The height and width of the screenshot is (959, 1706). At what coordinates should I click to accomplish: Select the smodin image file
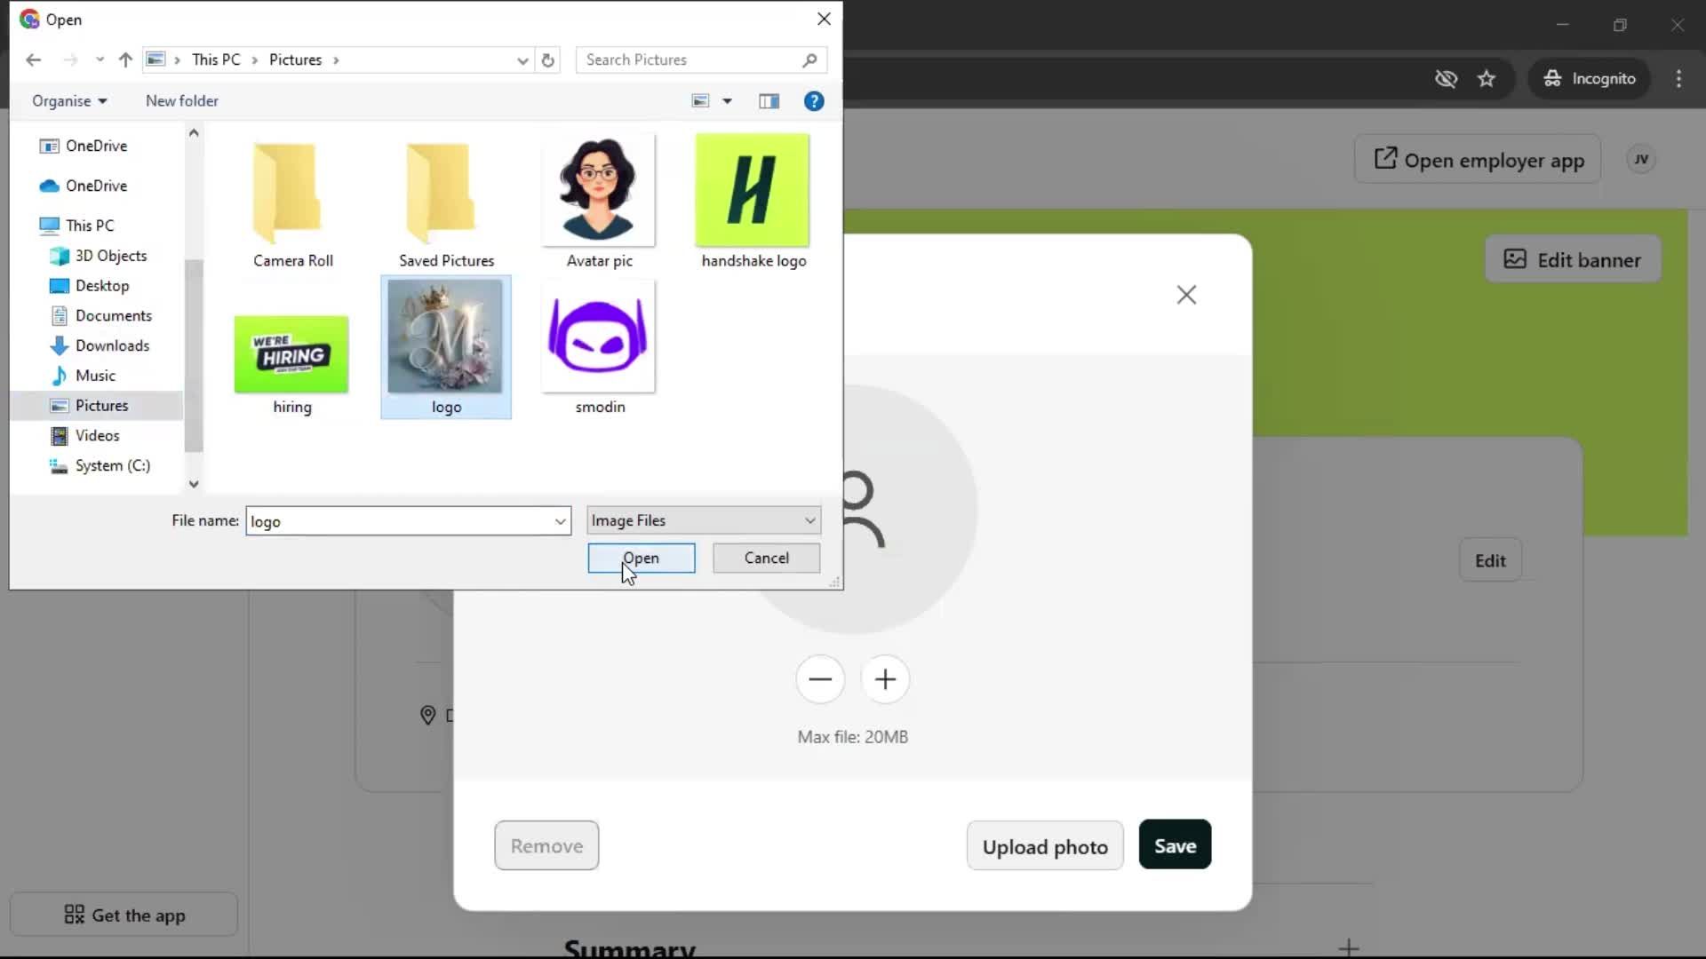[600, 348]
